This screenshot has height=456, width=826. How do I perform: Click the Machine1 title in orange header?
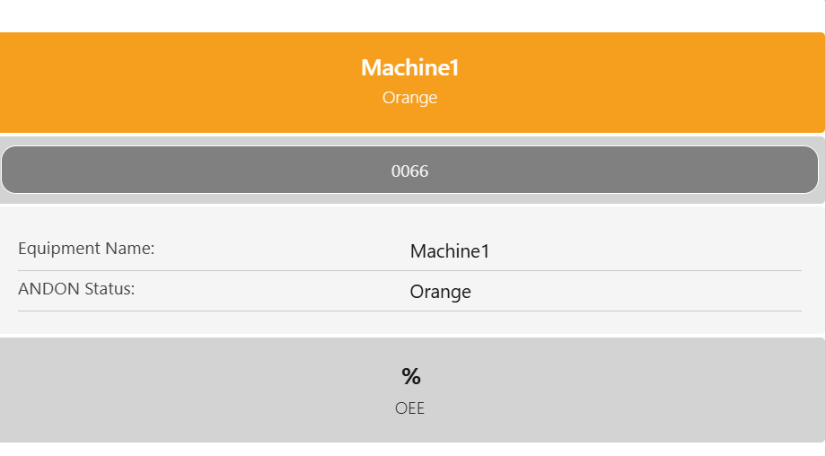(x=409, y=67)
